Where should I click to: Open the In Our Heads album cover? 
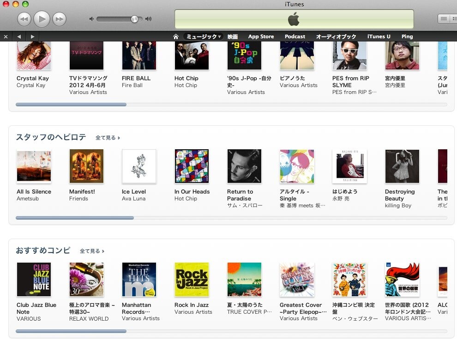pos(192,166)
